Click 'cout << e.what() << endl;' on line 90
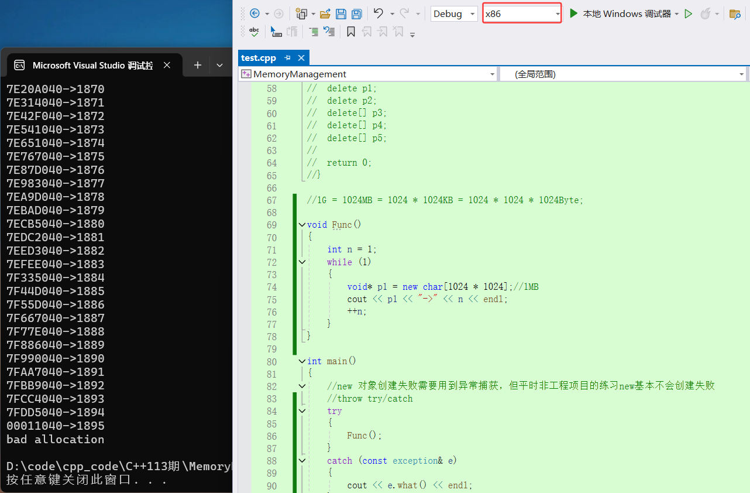The image size is (750, 493). pos(410,485)
